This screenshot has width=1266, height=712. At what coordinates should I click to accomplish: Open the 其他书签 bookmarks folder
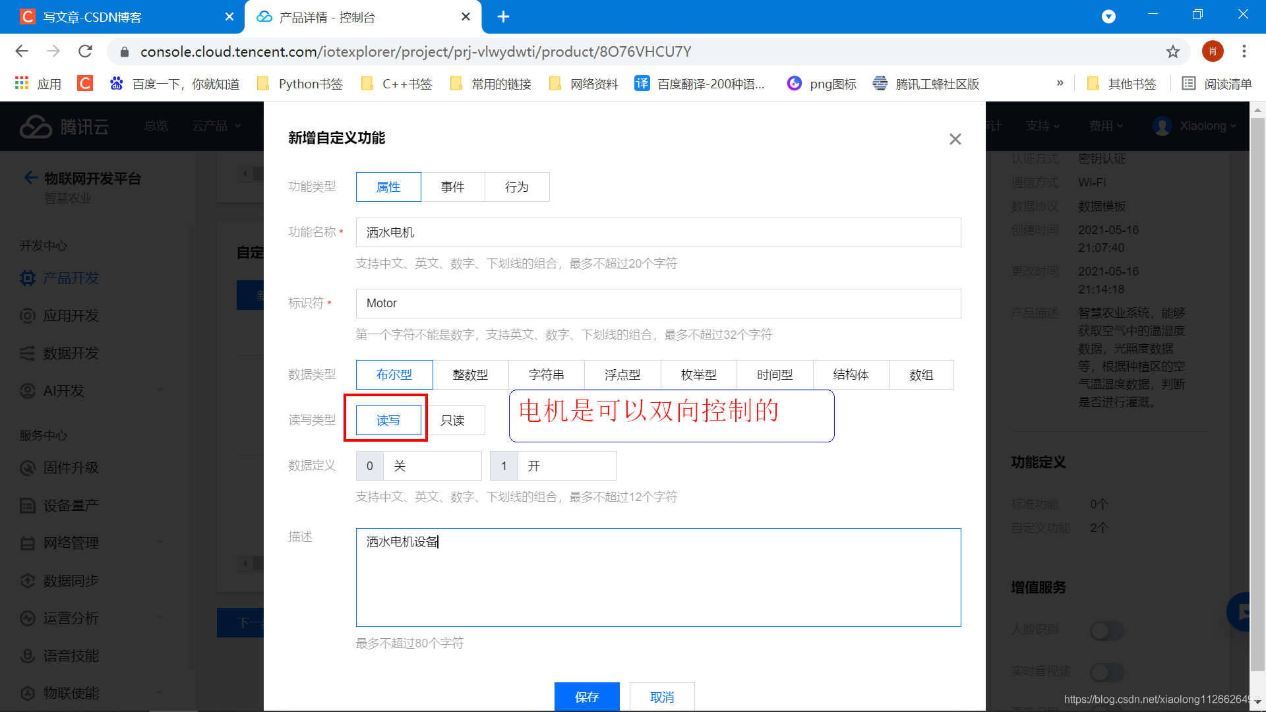pos(1122,84)
